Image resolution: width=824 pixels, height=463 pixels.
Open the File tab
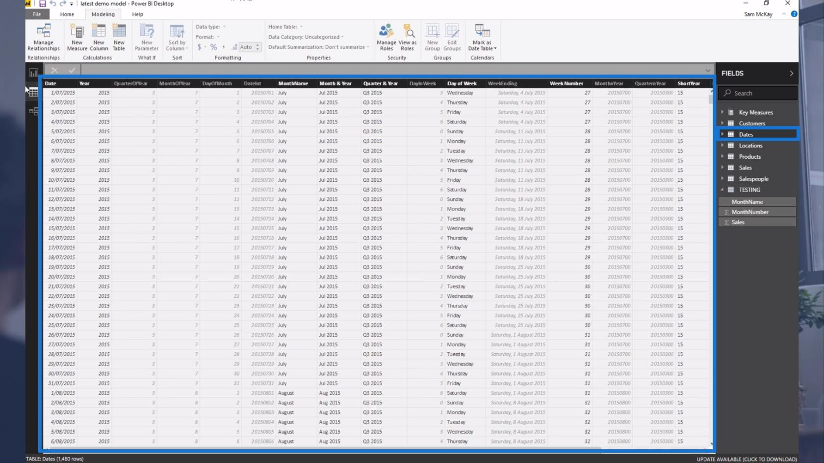point(37,14)
